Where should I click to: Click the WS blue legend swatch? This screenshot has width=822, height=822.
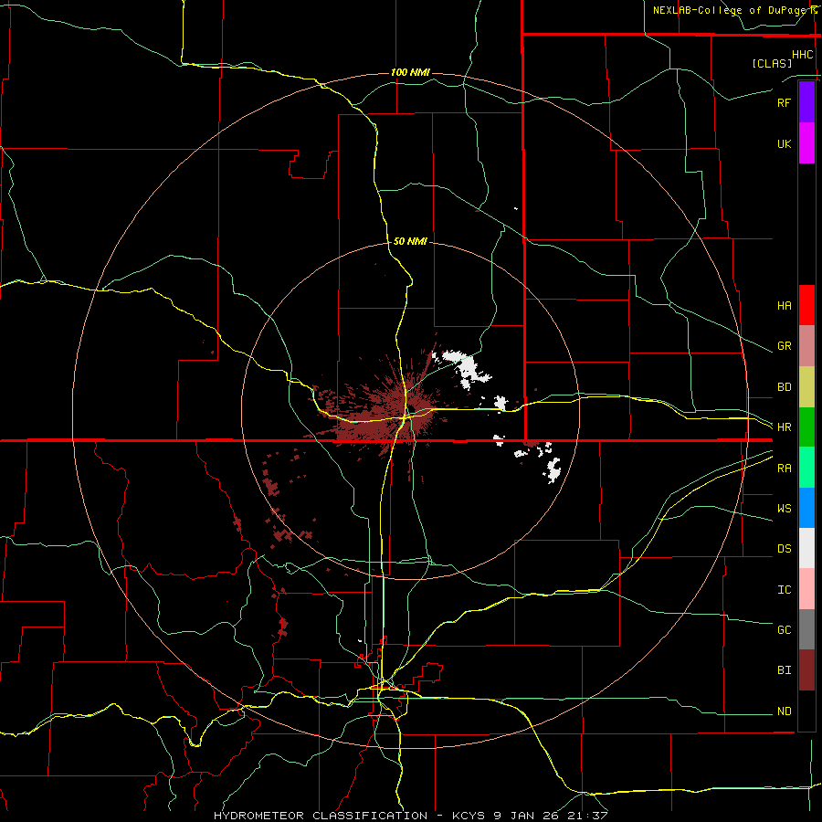(806, 508)
